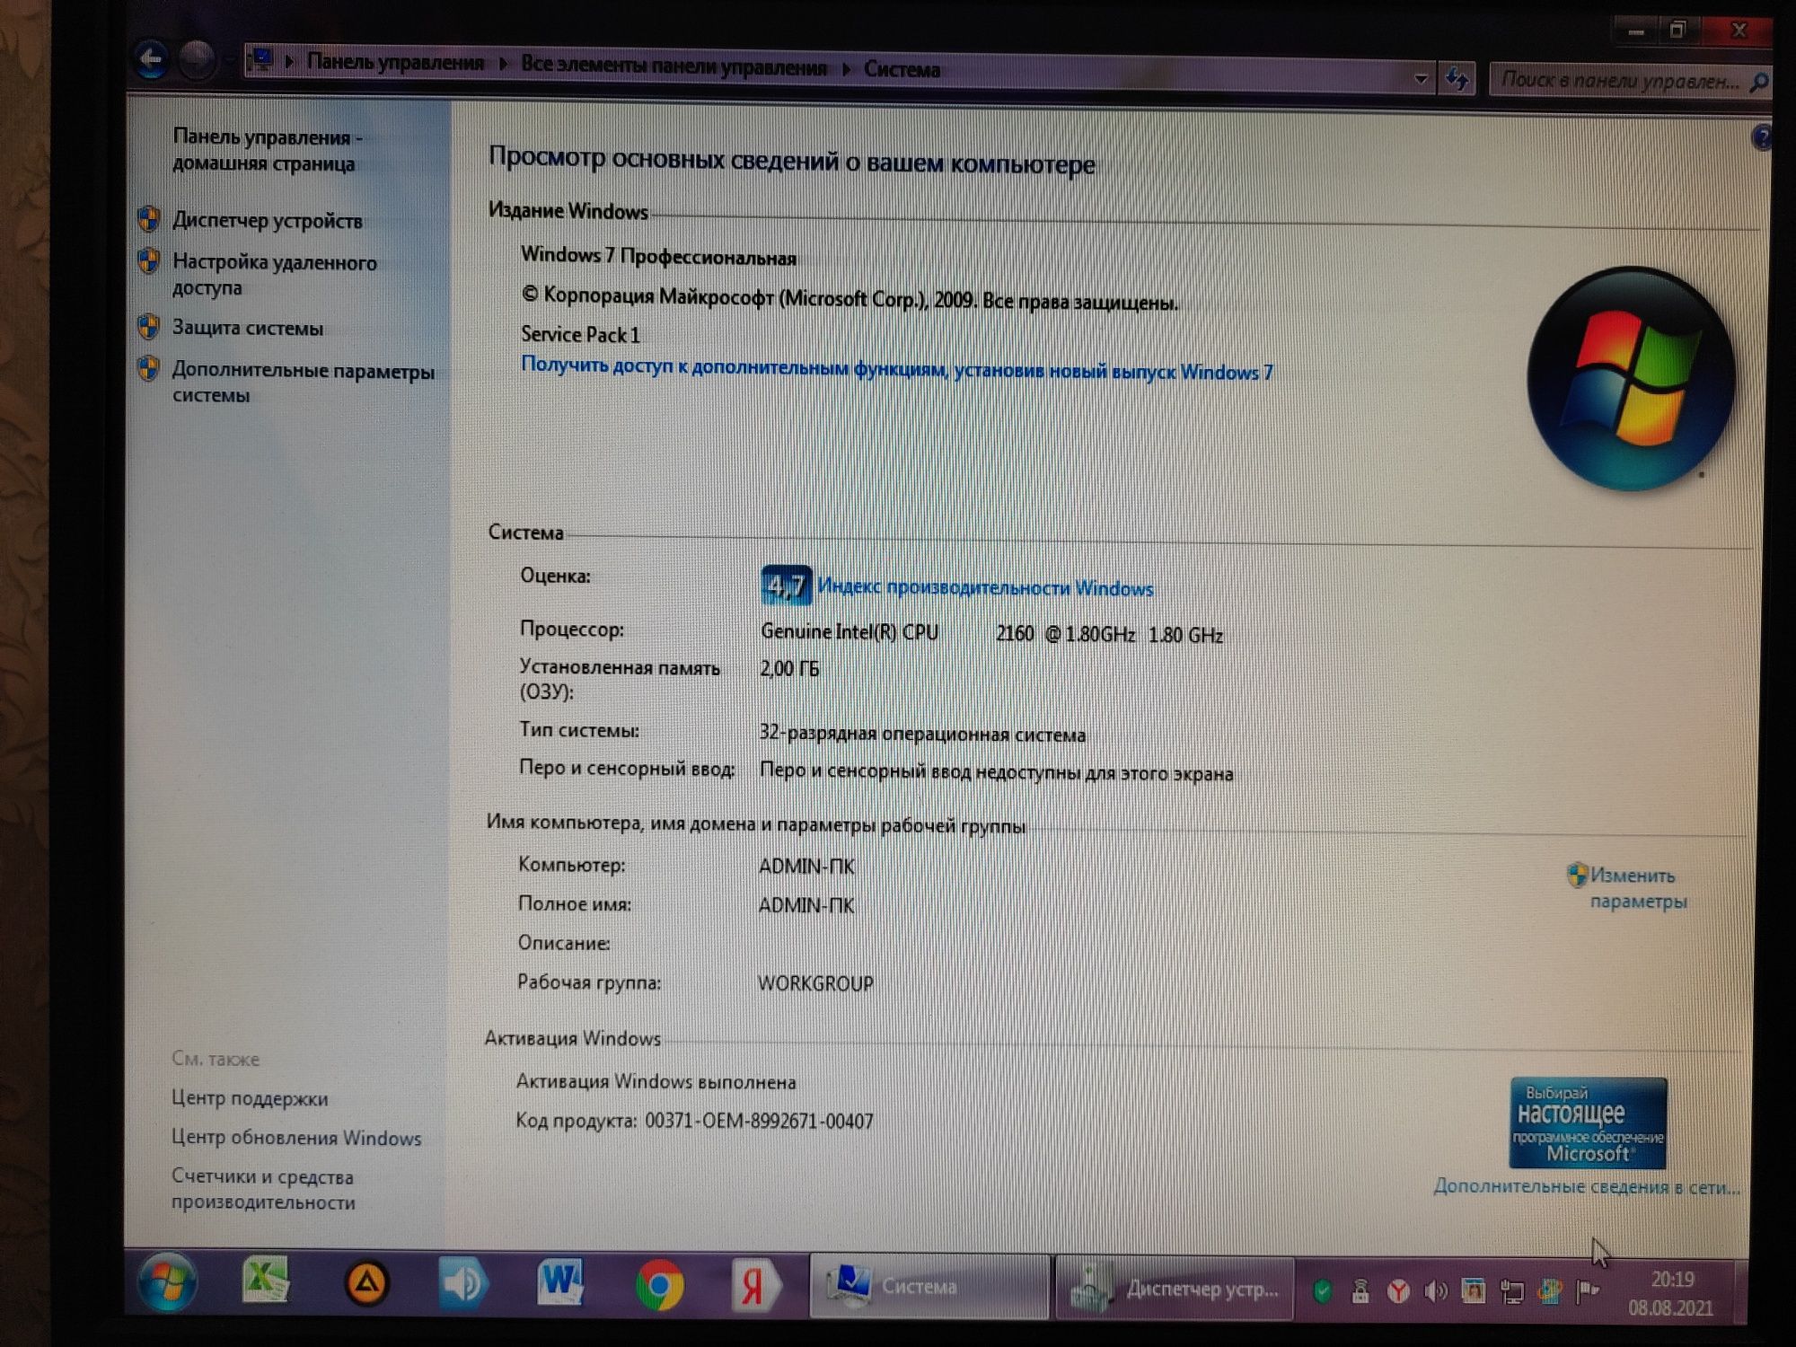
Task: Click the wireless lock tray icon
Action: (1360, 1291)
